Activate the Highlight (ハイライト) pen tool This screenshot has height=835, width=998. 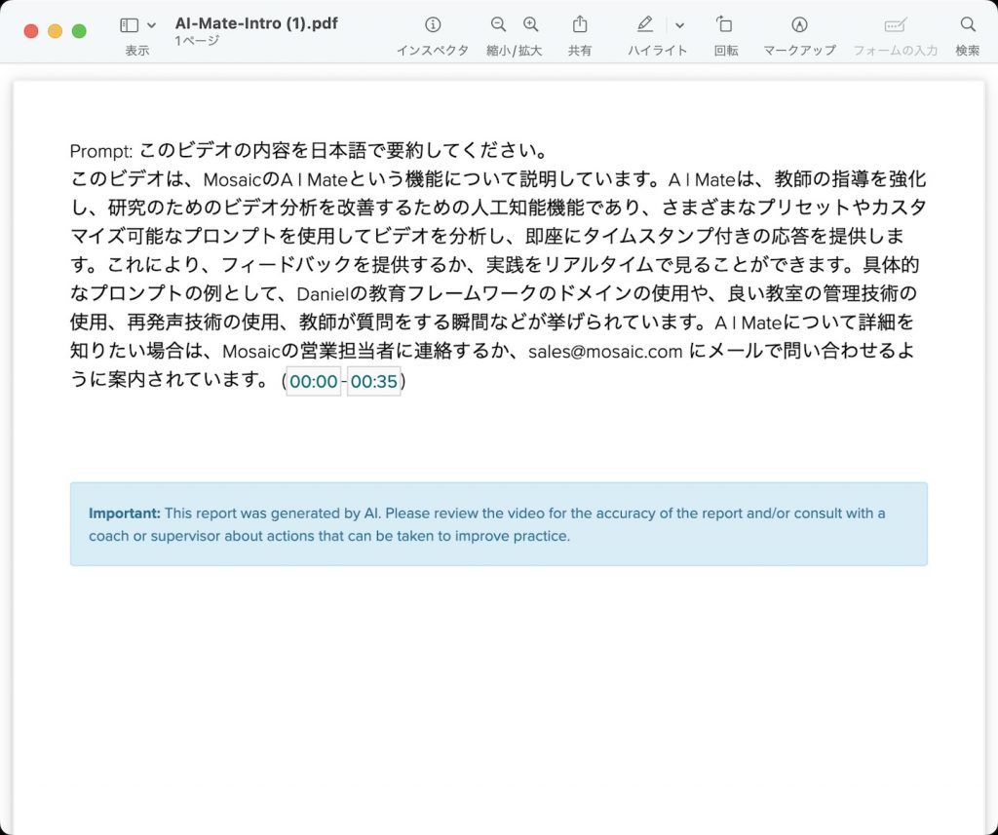(x=645, y=24)
